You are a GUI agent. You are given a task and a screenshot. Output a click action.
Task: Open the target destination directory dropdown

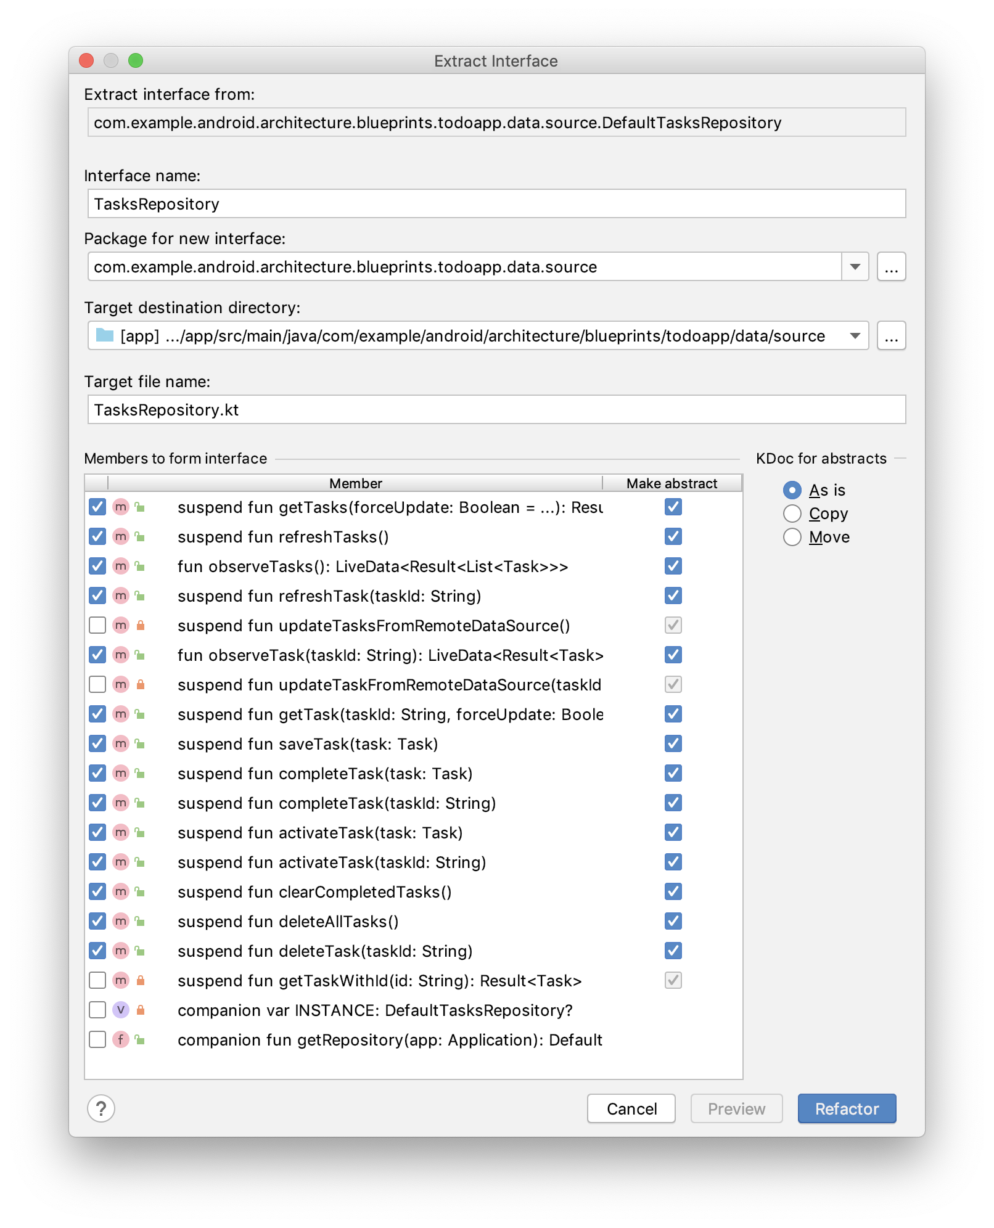pos(855,336)
